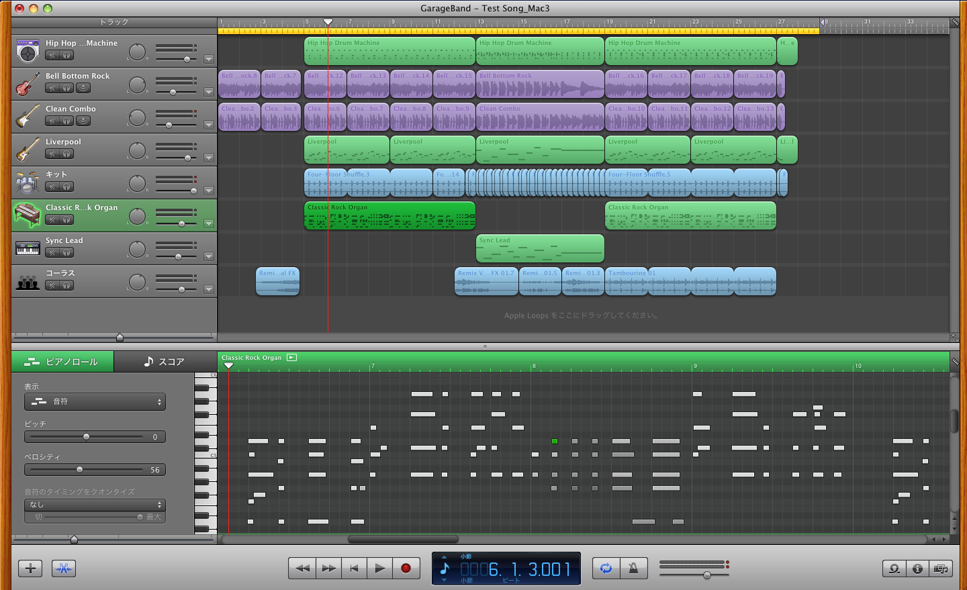Open the 音符 display dropdown
The height and width of the screenshot is (590, 967).
click(x=95, y=401)
